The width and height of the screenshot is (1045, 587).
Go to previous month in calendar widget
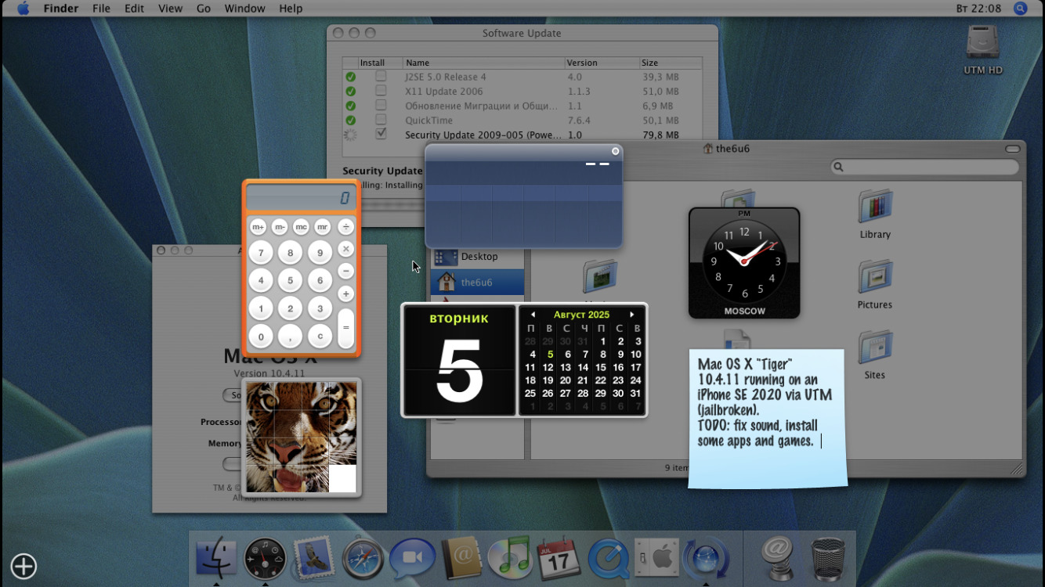pos(533,315)
